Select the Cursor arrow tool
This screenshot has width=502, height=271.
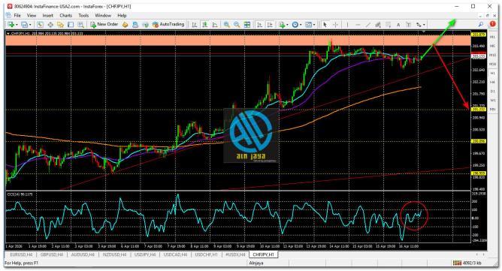(325, 25)
